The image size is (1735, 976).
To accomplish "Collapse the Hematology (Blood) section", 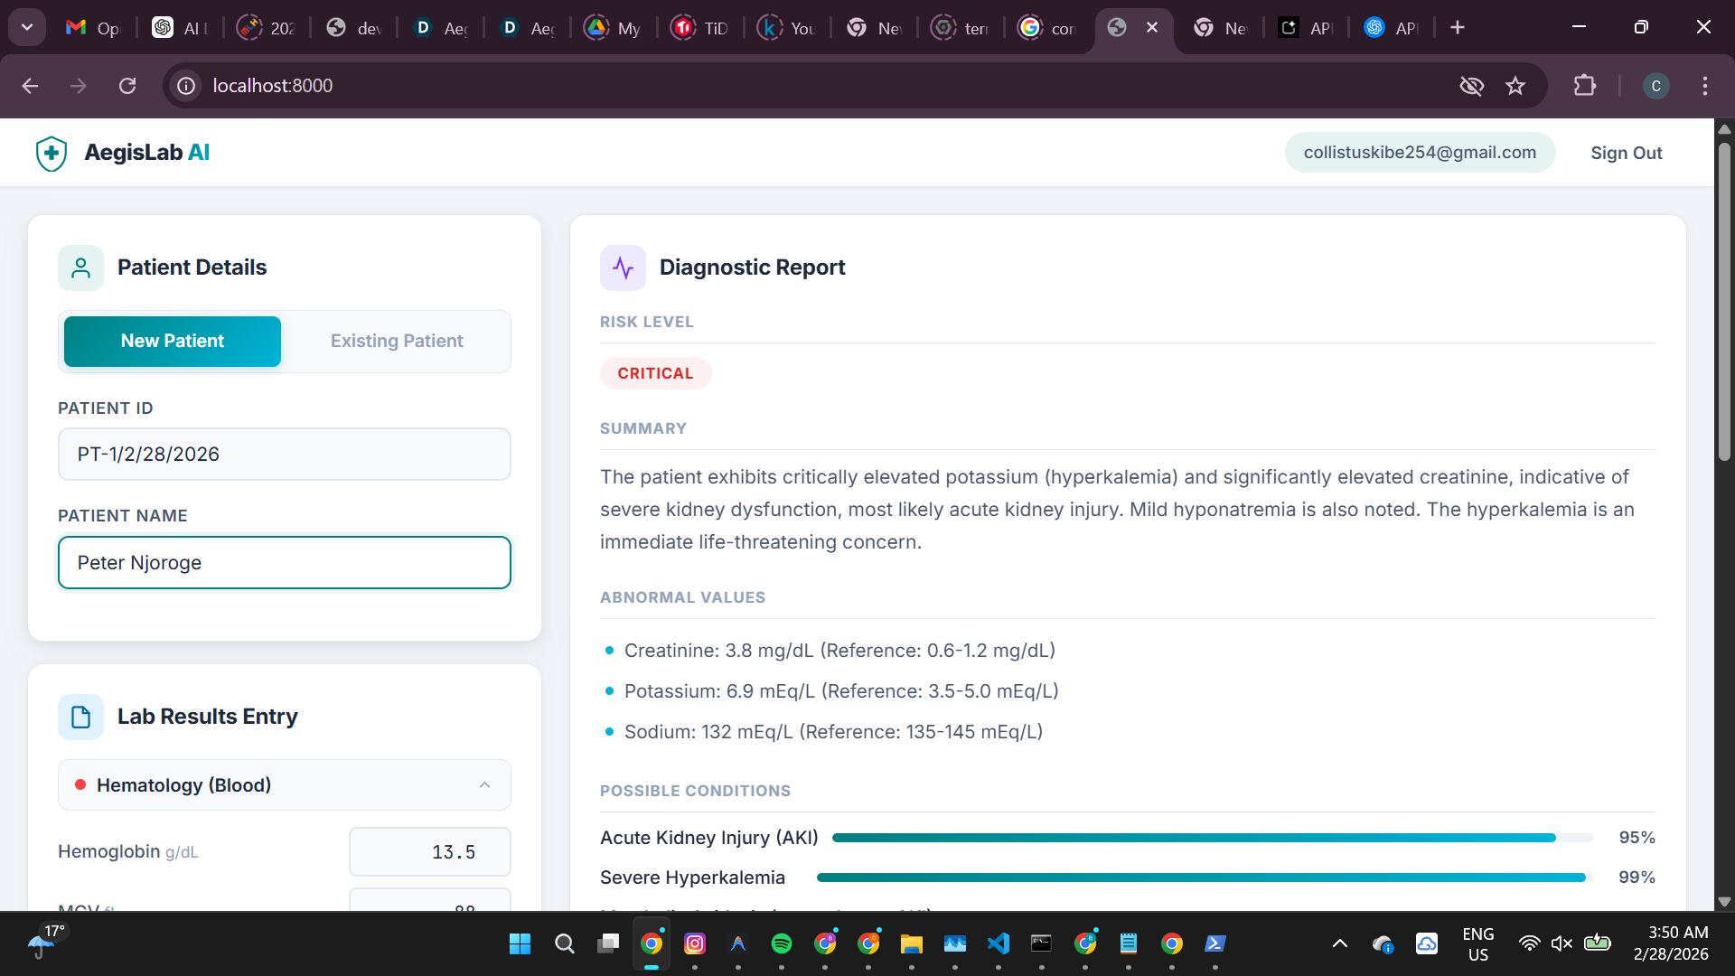I will (484, 785).
